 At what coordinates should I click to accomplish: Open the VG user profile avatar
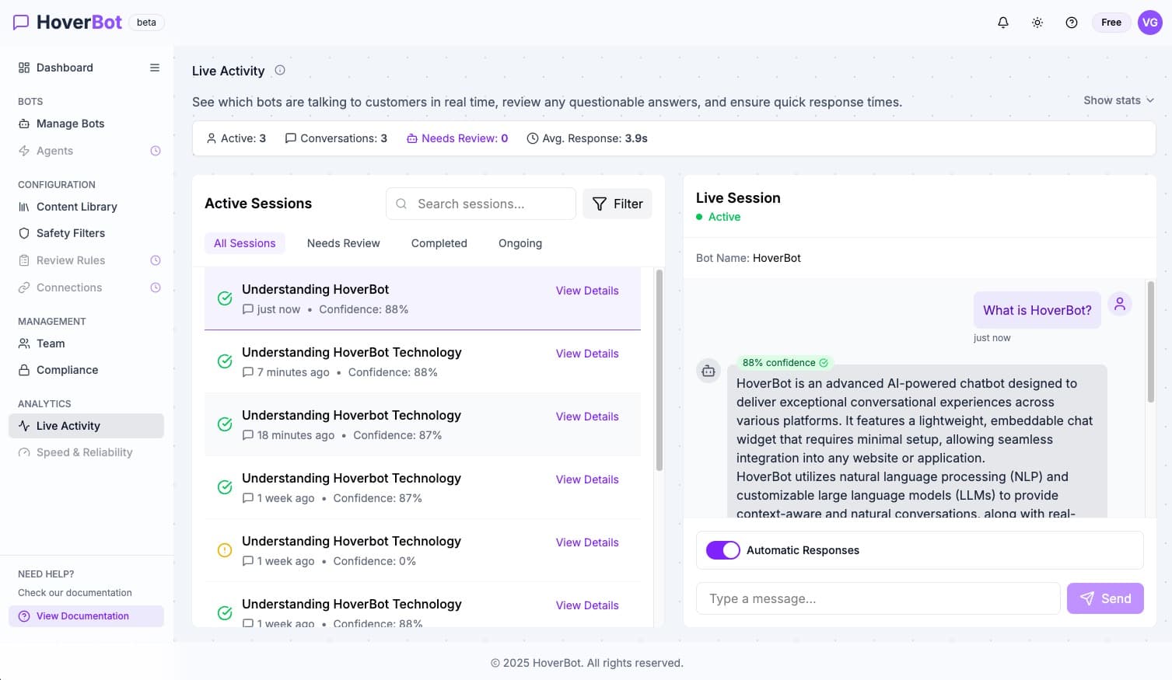(1149, 23)
